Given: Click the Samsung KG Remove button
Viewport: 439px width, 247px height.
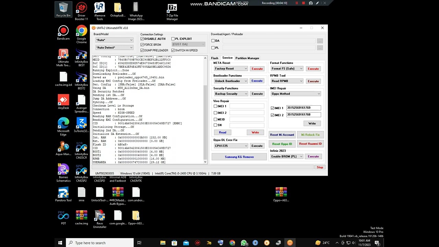Looking at the screenshot, I should (x=239, y=157).
